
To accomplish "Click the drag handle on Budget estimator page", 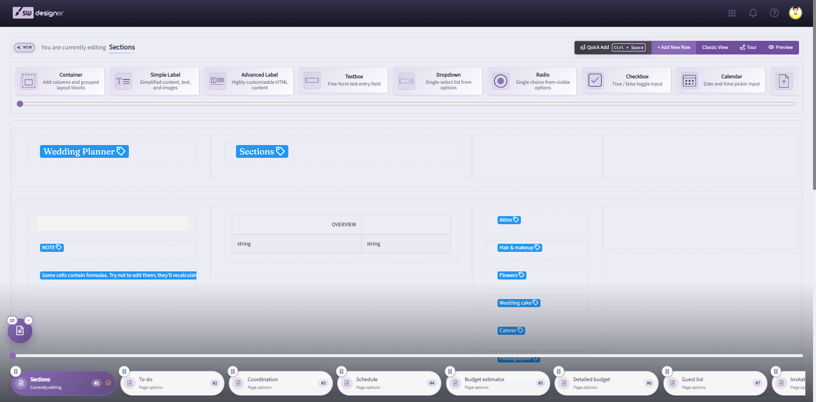I will [450, 371].
